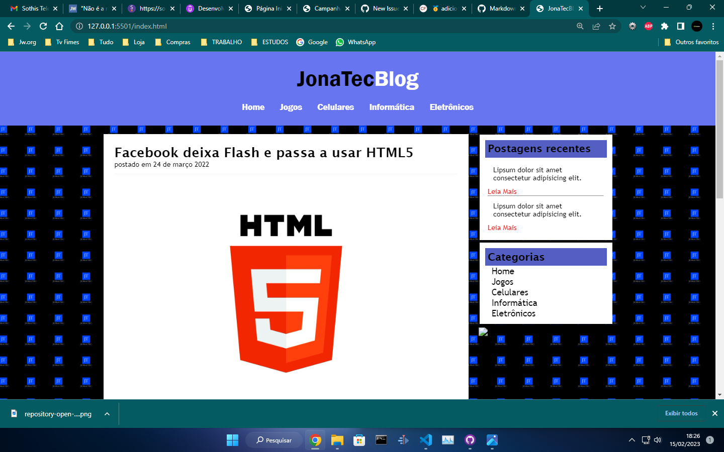
Task: Open the Google bookmark on the bookmarks bar
Action: [x=312, y=42]
